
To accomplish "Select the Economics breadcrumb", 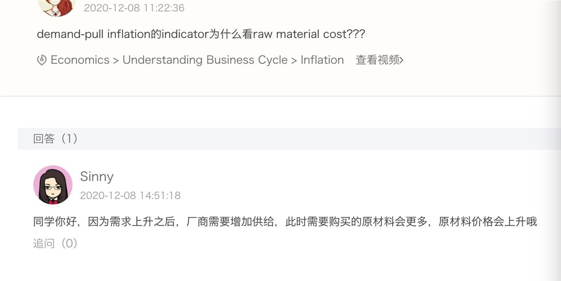I will (80, 60).
